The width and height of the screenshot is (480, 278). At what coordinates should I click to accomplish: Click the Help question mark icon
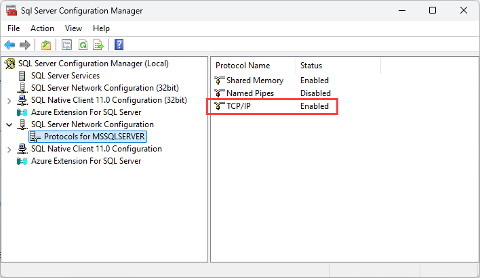coord(119,45)
